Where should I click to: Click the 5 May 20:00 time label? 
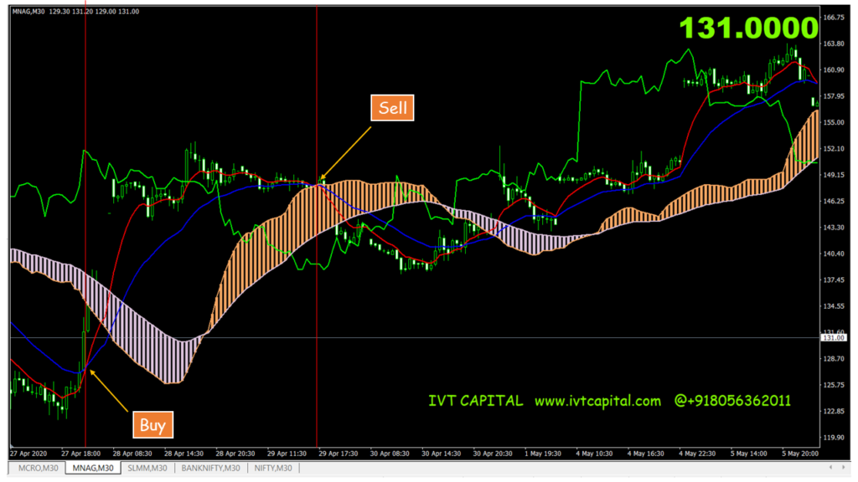click(800, 454)
